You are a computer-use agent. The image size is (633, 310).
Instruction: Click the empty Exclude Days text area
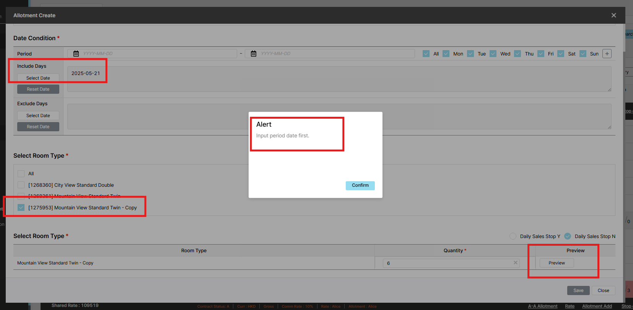pos(339,116)
